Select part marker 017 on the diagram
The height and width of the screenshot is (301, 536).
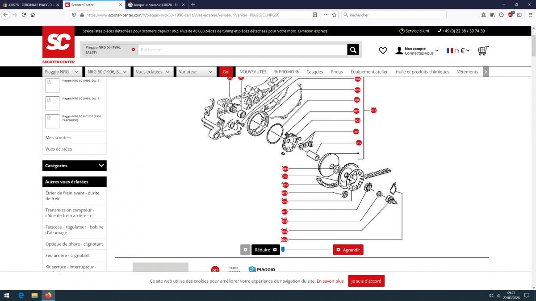(285, 212)
